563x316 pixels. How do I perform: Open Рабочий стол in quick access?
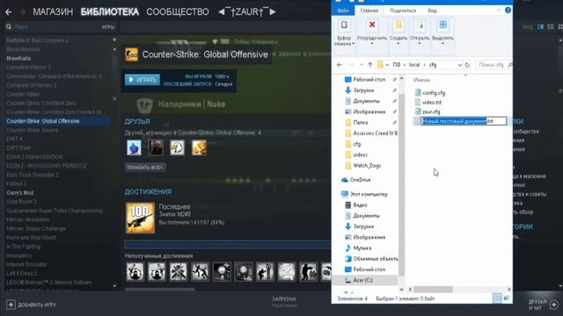pos(369,79)
